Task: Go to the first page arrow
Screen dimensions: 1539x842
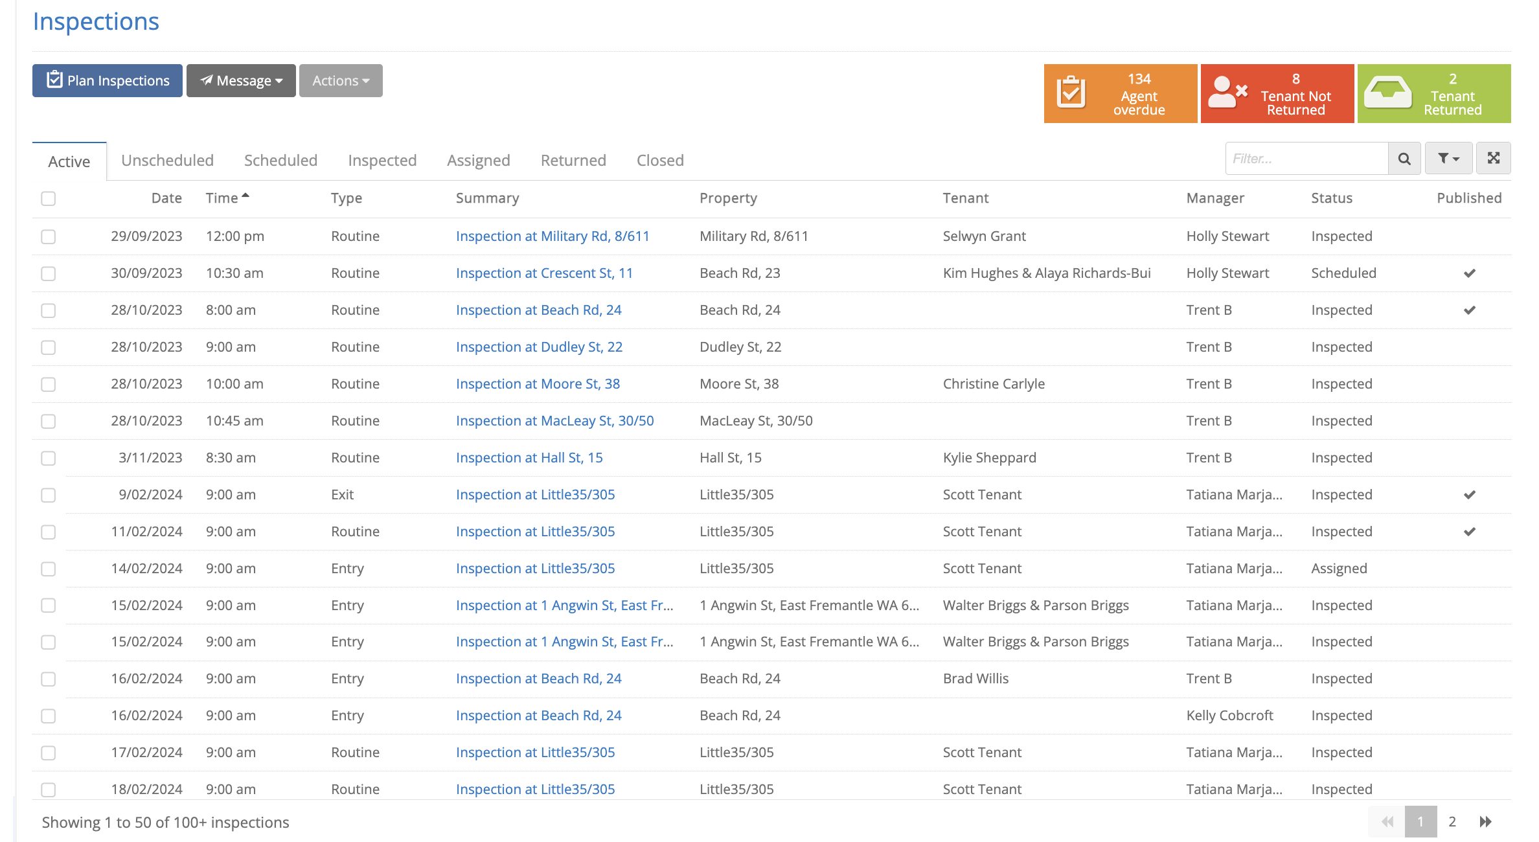Action: pyautogui.click(x=1386, y=822)
